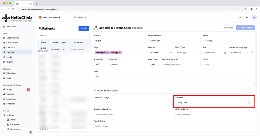Image resolution: width=260 pixels, height=136 pixels.
Task: Collapse the Other Information section
Action: (x=95, y=90)
